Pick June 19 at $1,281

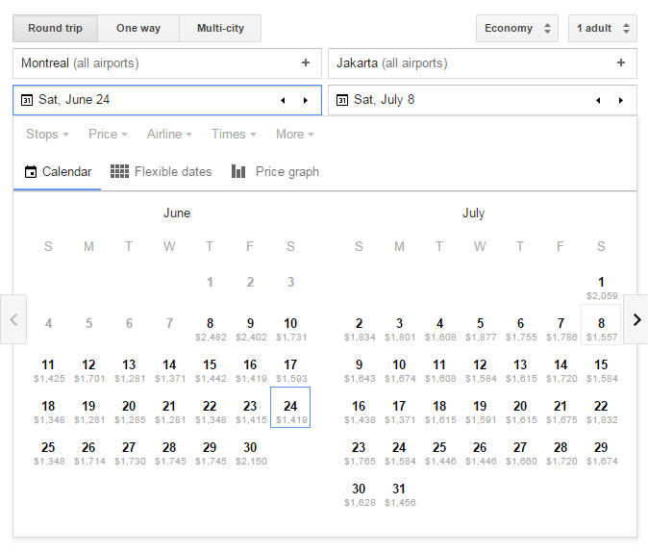[88, 412]
